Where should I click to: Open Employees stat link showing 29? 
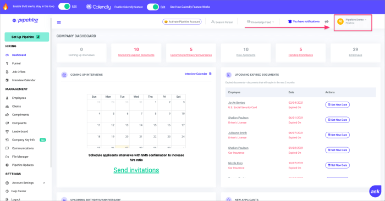click(x=355, y=55)
